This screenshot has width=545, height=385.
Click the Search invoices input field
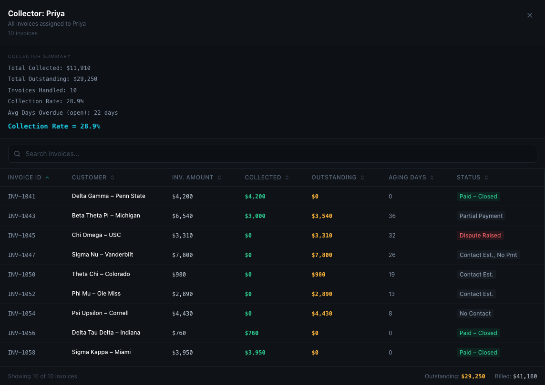273,154
